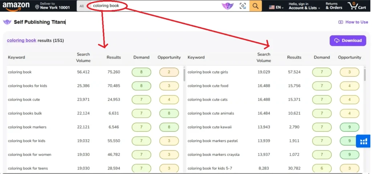The height and width of the screenshot is (174, 372).
Task: Click the Self Publishing Titans logo icon
Action: [x=7, y=22]
